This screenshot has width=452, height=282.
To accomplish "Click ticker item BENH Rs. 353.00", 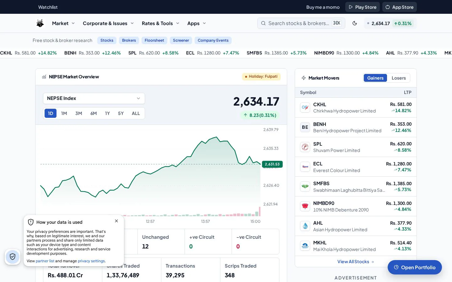I will 93,53.
